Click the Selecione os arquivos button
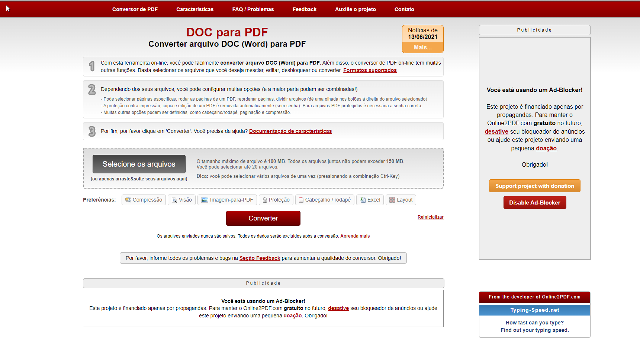 (139, 164)
